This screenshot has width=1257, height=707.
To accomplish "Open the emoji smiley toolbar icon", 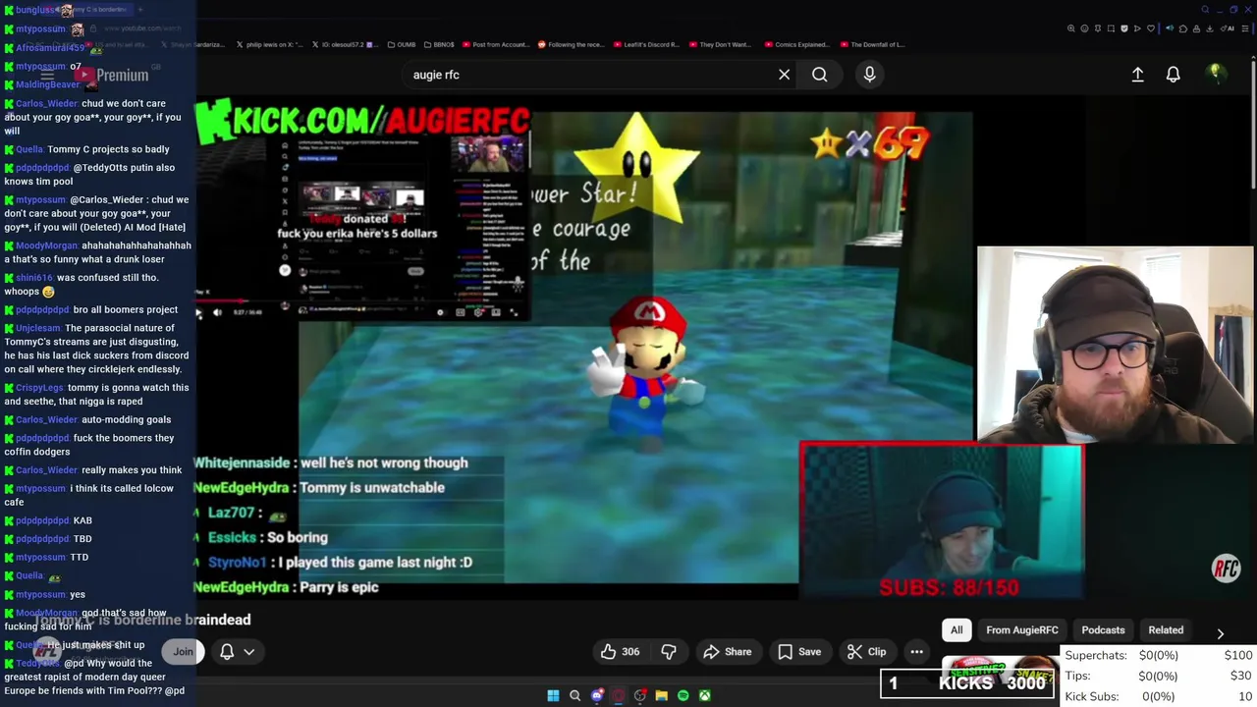I will point(1084,28).
